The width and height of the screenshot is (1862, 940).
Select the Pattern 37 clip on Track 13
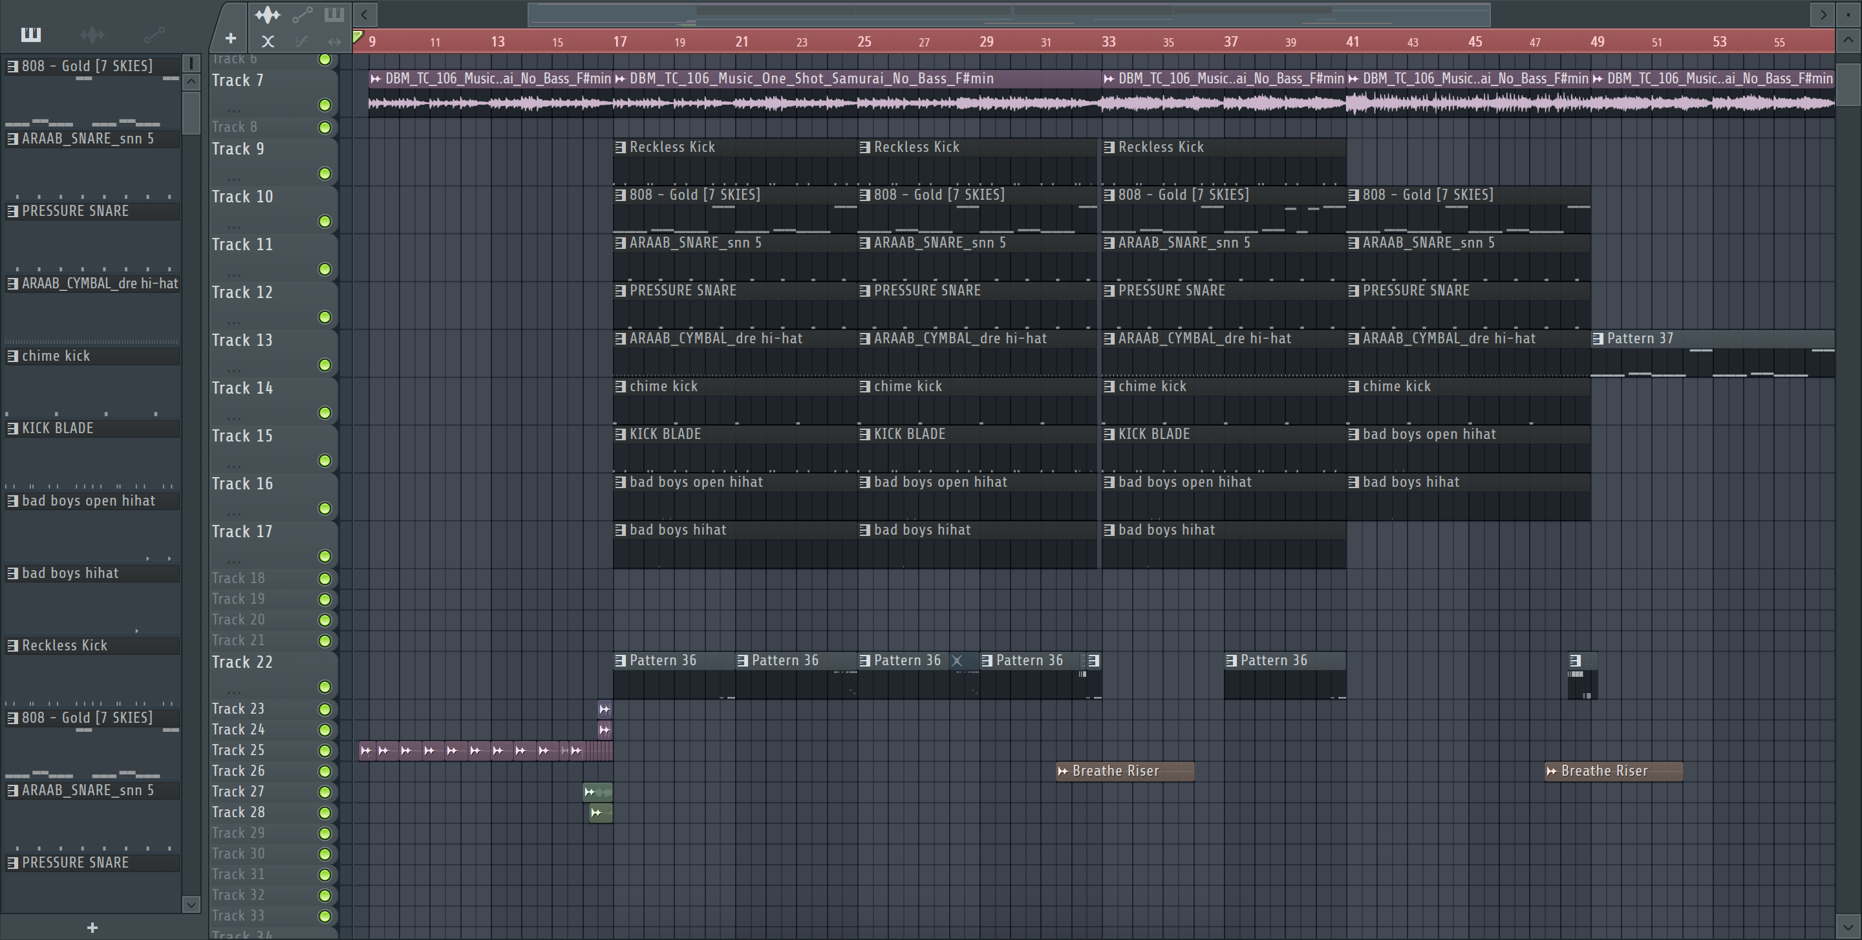[1713, 354]
